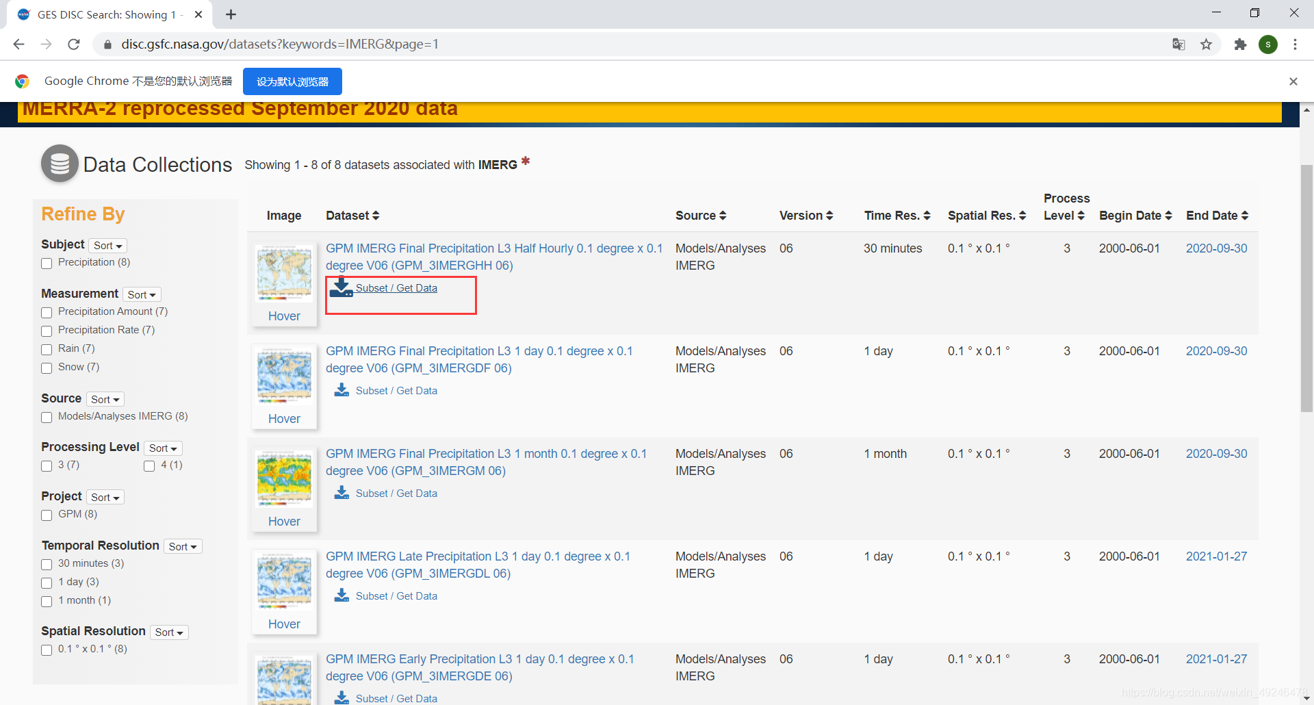Click thumbnail of Half Hourly dataset
Screen dimensions: 1314x705
[x=284, y=272]
